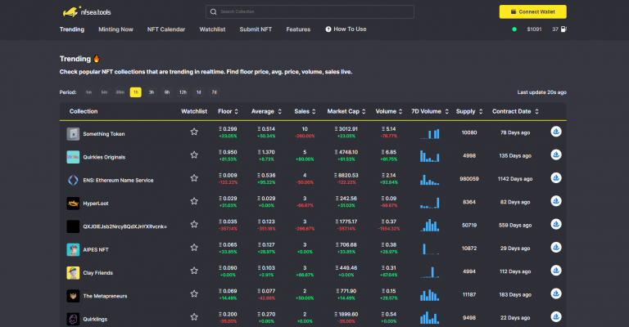
Task: Open the Minting Now tab
Action: point(115,29)
